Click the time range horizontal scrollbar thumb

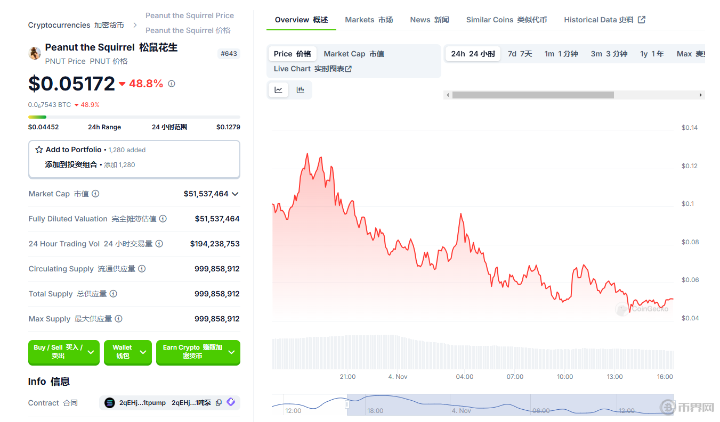(x=533, y=95)
